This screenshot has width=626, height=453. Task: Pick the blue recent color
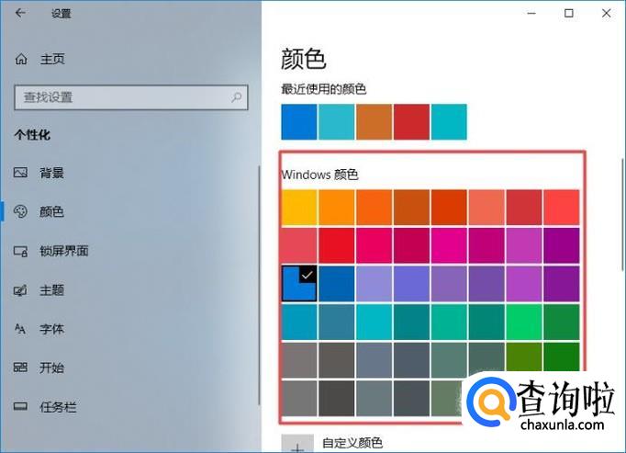(x=299, y=122)
